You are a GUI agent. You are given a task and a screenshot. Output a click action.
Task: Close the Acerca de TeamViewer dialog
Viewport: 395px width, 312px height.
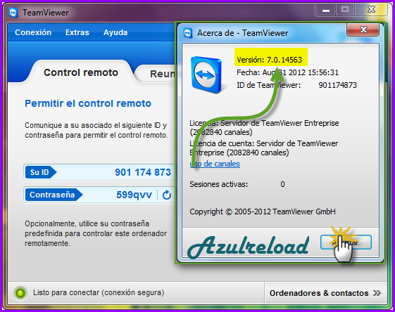363,30
